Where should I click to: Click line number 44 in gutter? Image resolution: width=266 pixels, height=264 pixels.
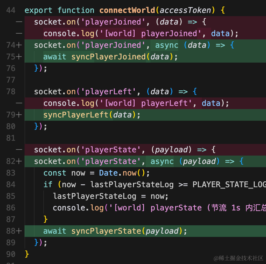tap(11, 10)
